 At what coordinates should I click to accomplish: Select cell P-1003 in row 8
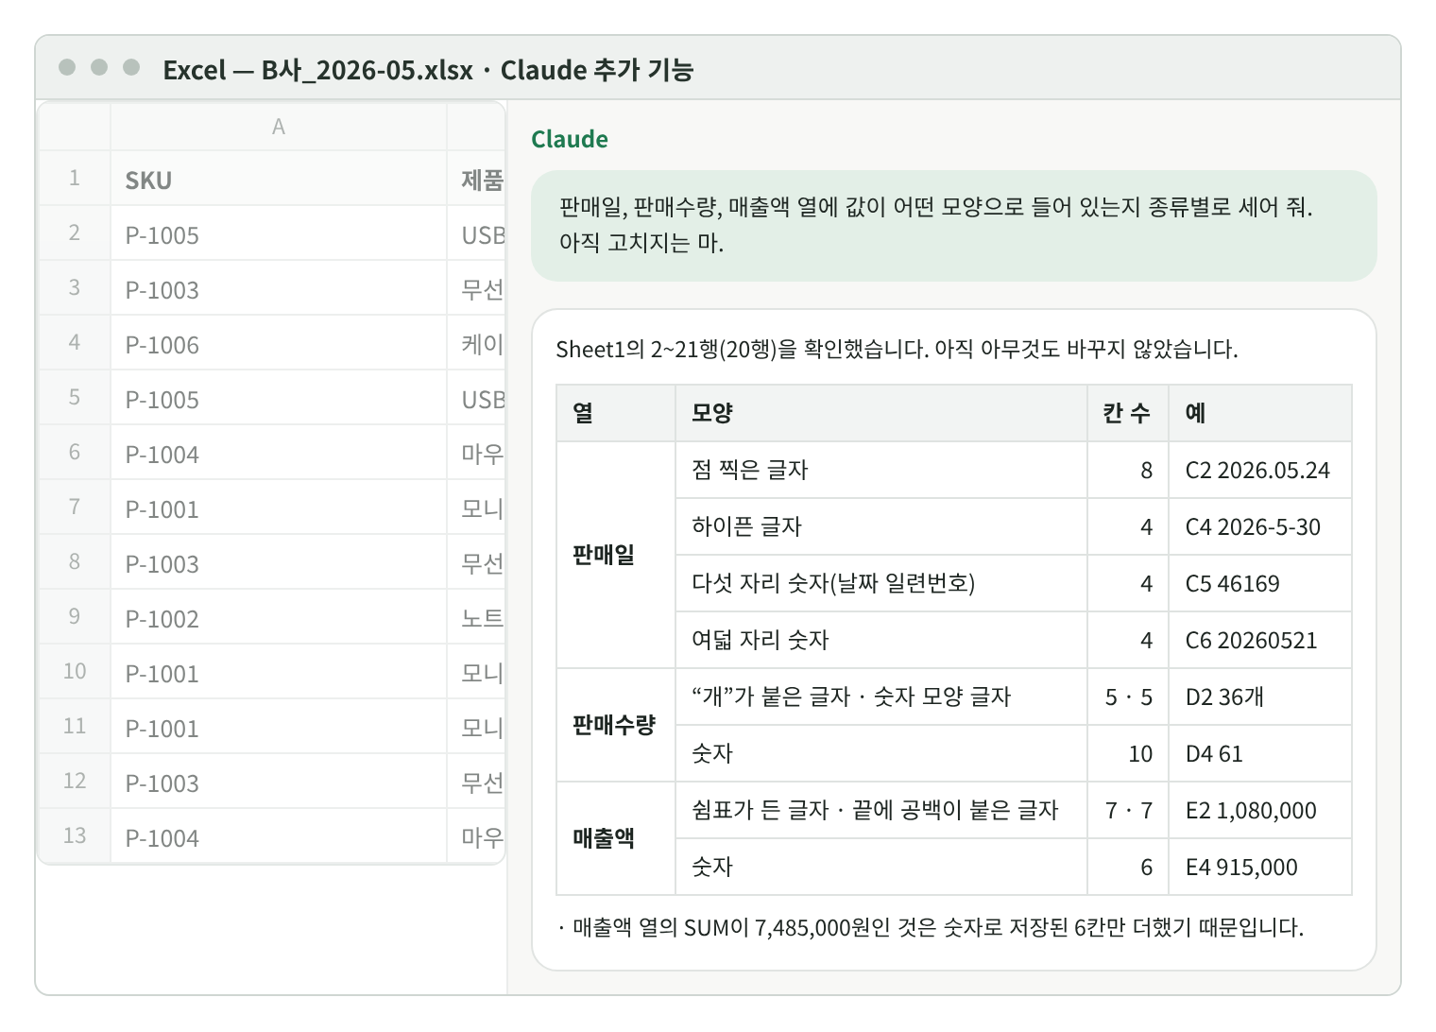click(x=278, y=562)
